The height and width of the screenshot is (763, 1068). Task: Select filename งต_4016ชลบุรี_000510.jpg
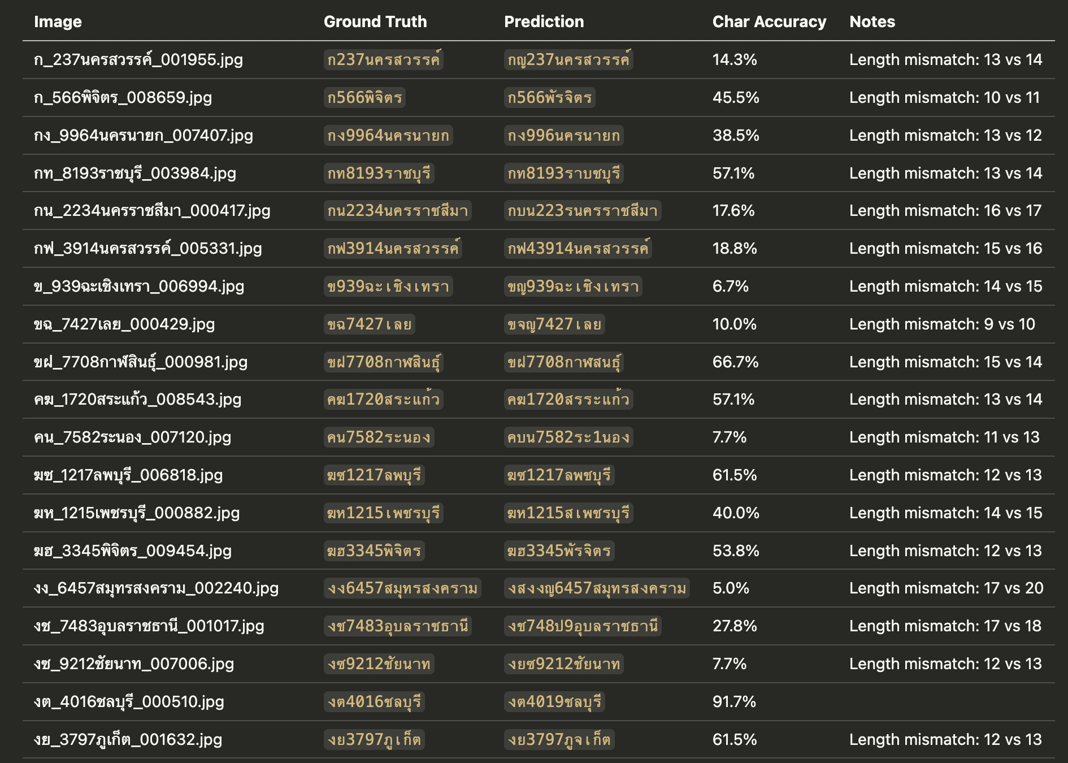click(129, 702)
